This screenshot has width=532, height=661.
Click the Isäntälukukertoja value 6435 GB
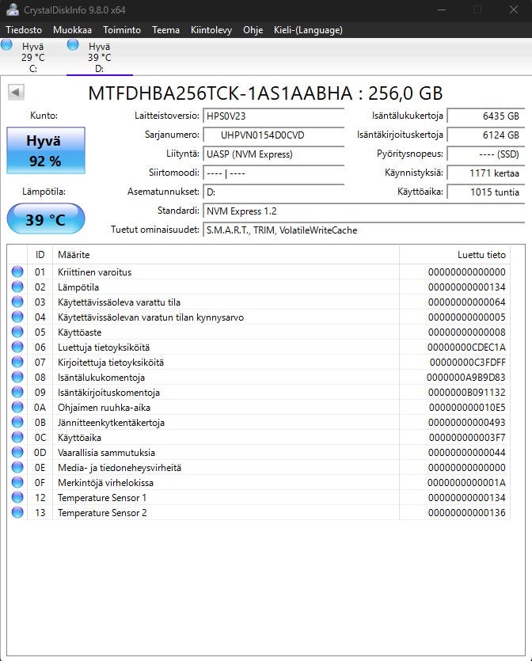tap(485, 116)
